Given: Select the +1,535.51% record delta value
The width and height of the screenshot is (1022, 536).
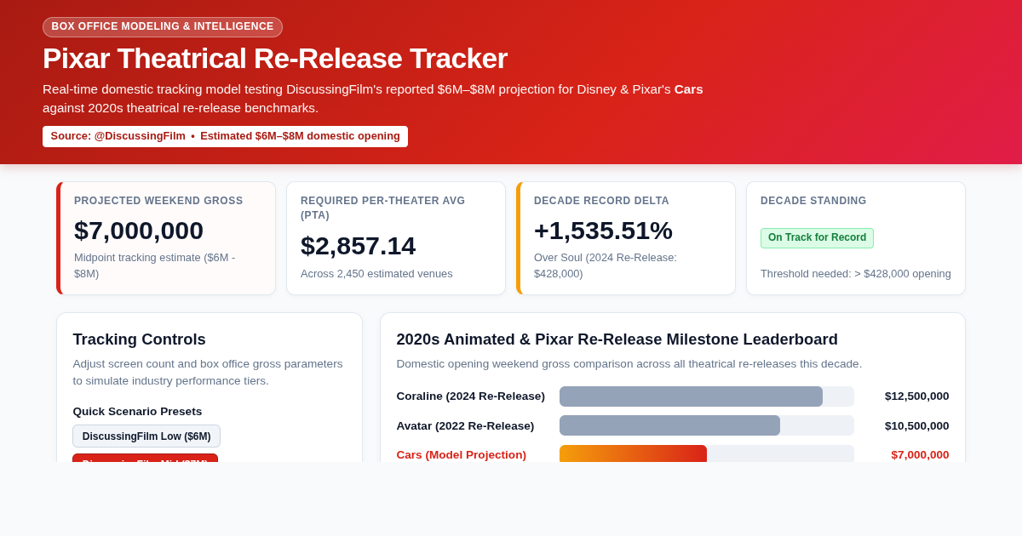Looking at the screenshot, I should click(603, 231).
